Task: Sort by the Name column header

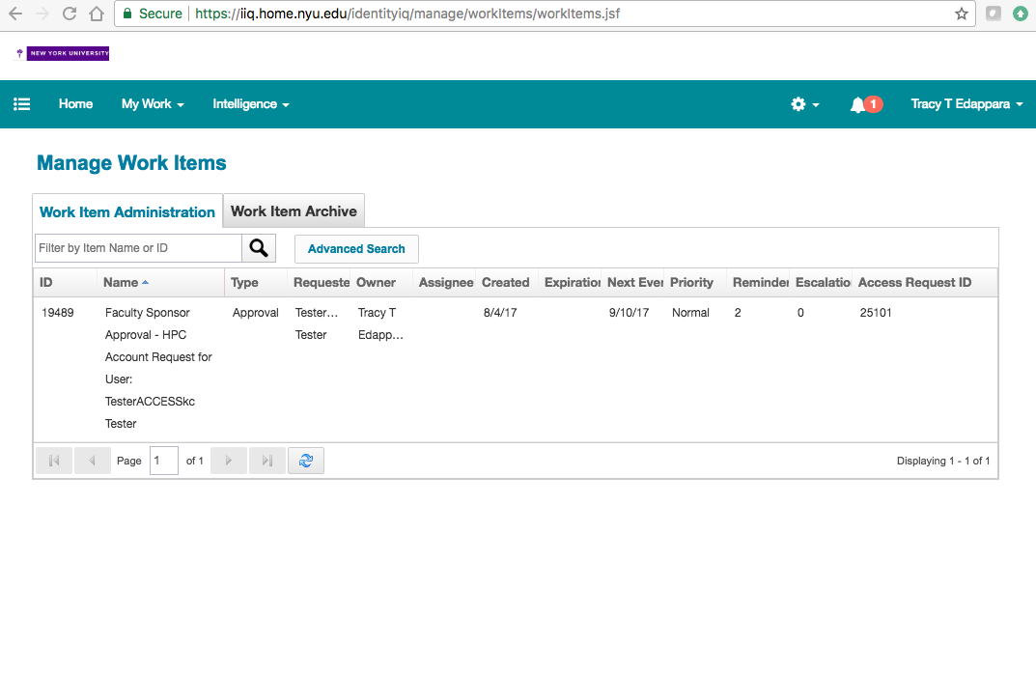Action: coord(122,283)
